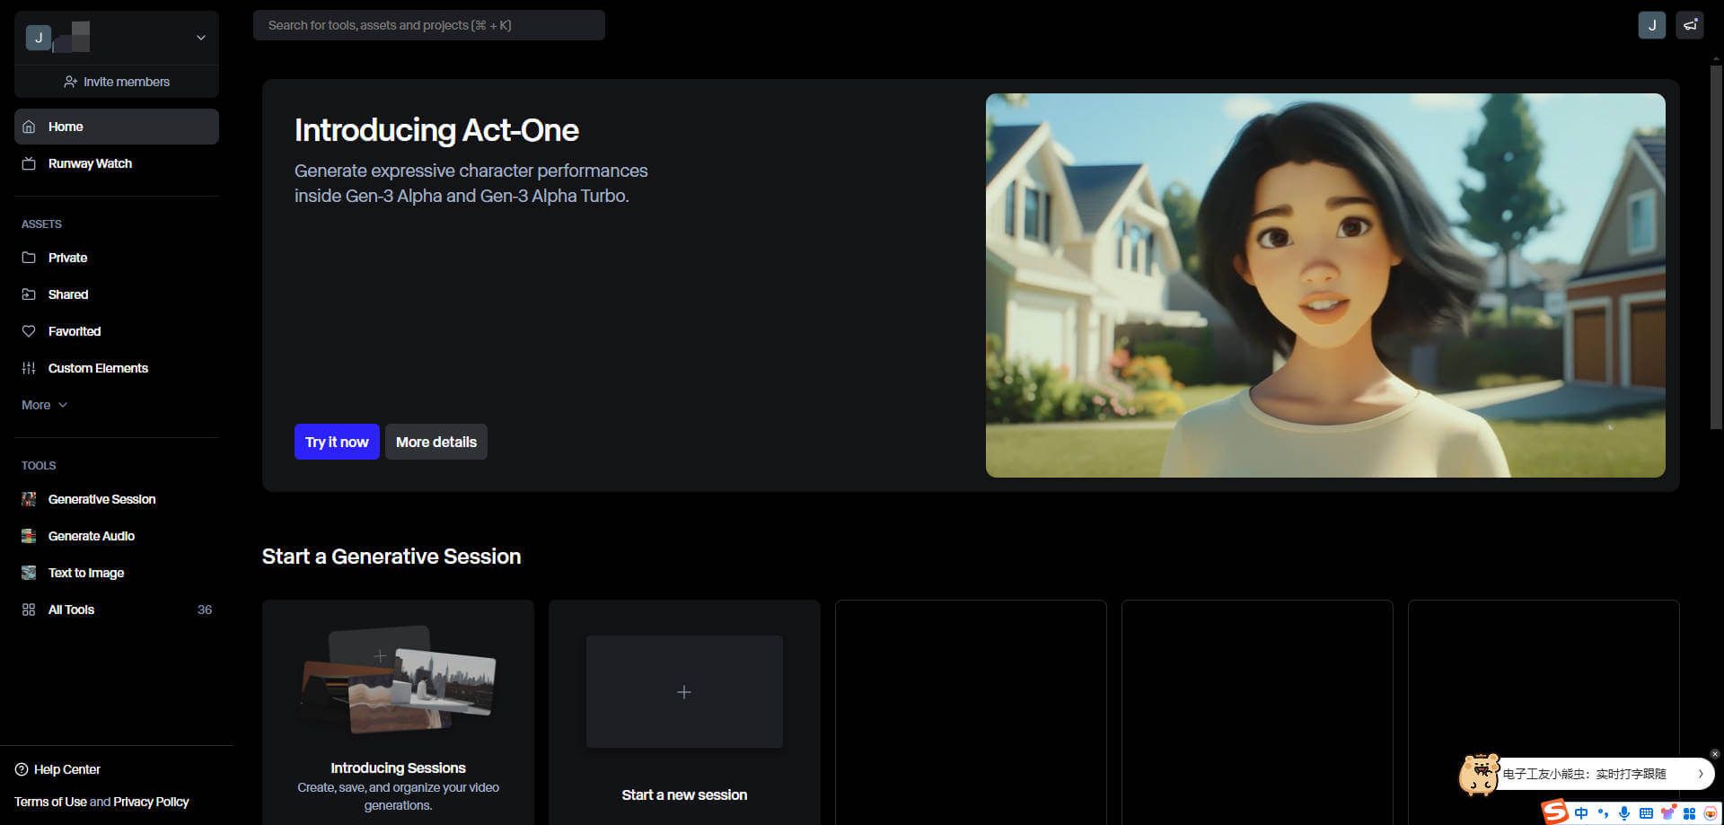
Task: Open the Runway Watch TV icon
Action: point(29,163)
